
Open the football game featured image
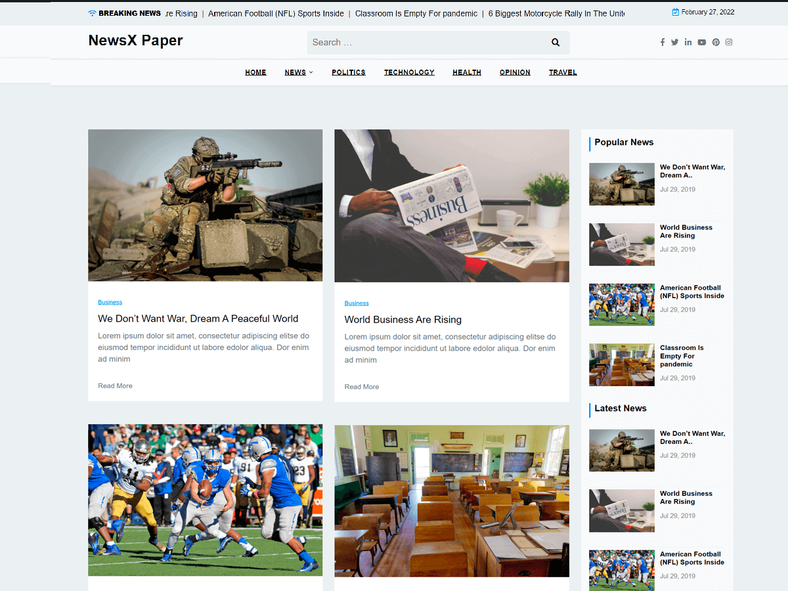click(205, 500)
